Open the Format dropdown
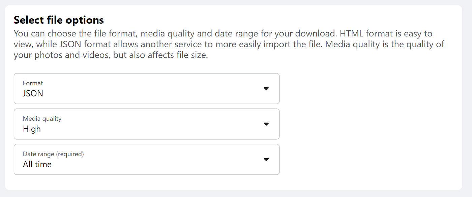 (146, 89)
